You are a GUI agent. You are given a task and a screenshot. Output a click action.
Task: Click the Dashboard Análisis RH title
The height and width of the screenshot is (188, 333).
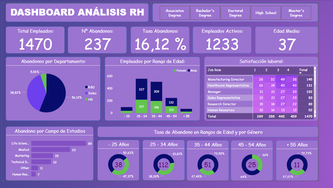click(77, 12)
